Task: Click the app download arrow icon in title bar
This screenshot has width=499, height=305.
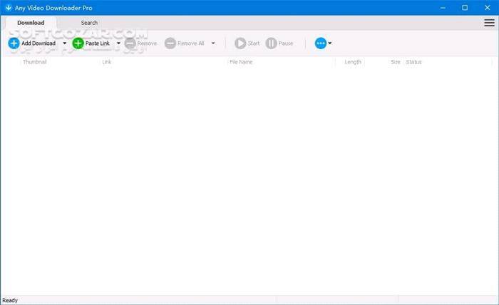Action: click(x=9, y=8)
